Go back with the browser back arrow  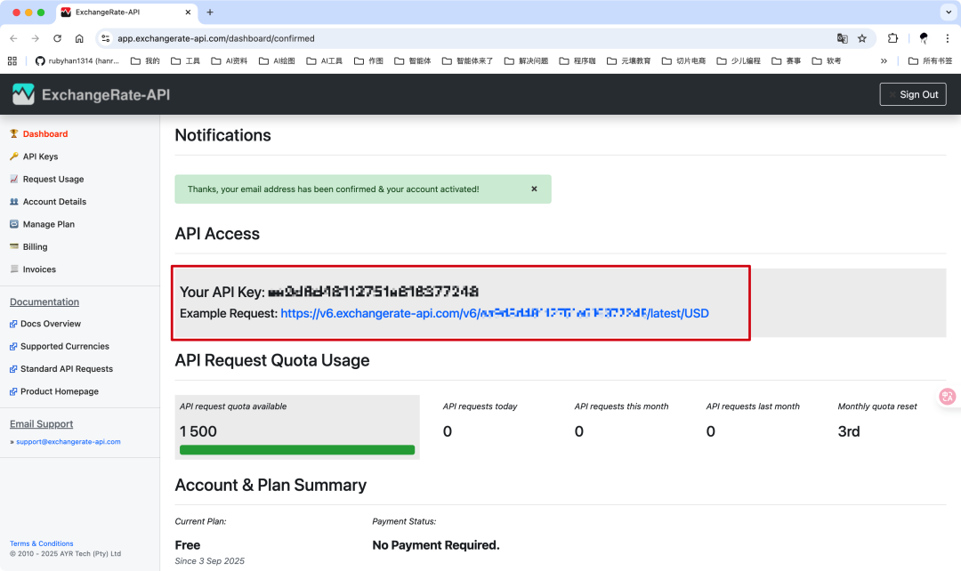click(x=13, y=38)
